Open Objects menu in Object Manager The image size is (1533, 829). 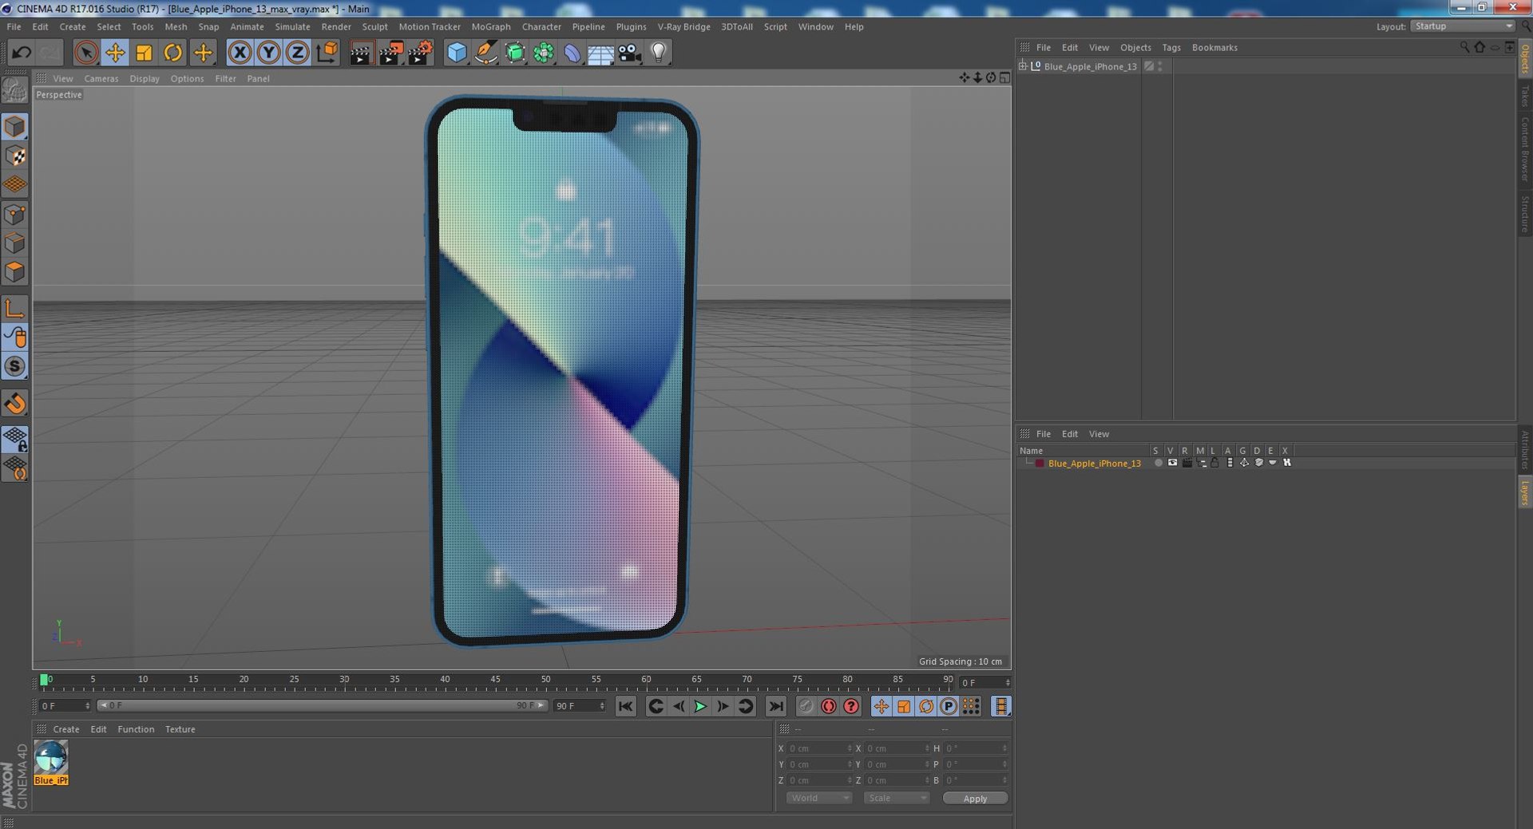click(1135, 48)
